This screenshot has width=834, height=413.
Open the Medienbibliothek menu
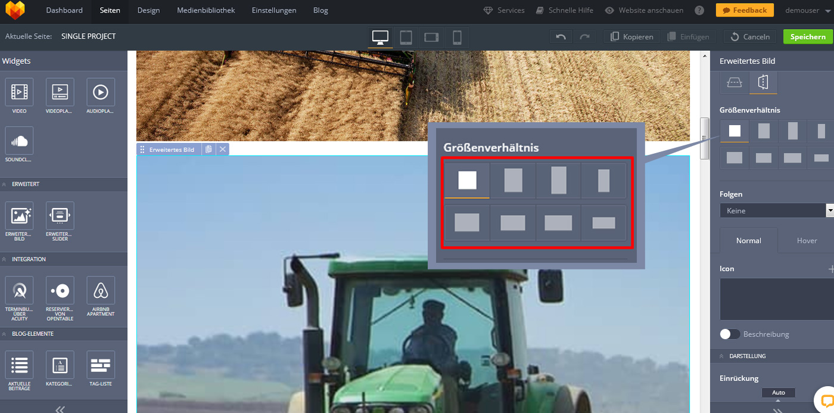206,10
